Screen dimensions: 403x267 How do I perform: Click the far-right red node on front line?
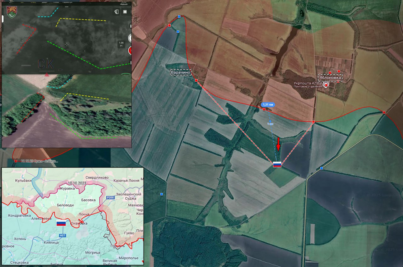click(384, 112)
